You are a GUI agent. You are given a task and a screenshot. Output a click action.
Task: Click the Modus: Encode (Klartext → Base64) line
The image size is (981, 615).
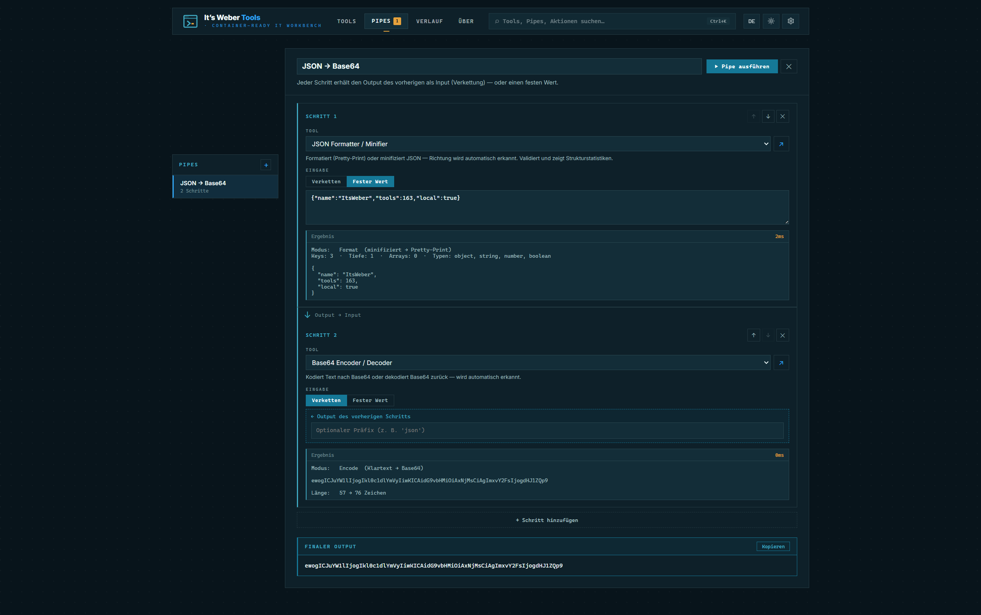pos(368,468)
